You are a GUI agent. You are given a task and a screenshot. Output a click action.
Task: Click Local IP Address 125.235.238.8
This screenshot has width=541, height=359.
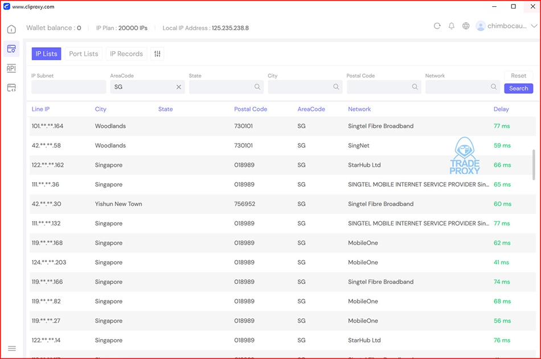pyautogui.click(x=206, y=28)
